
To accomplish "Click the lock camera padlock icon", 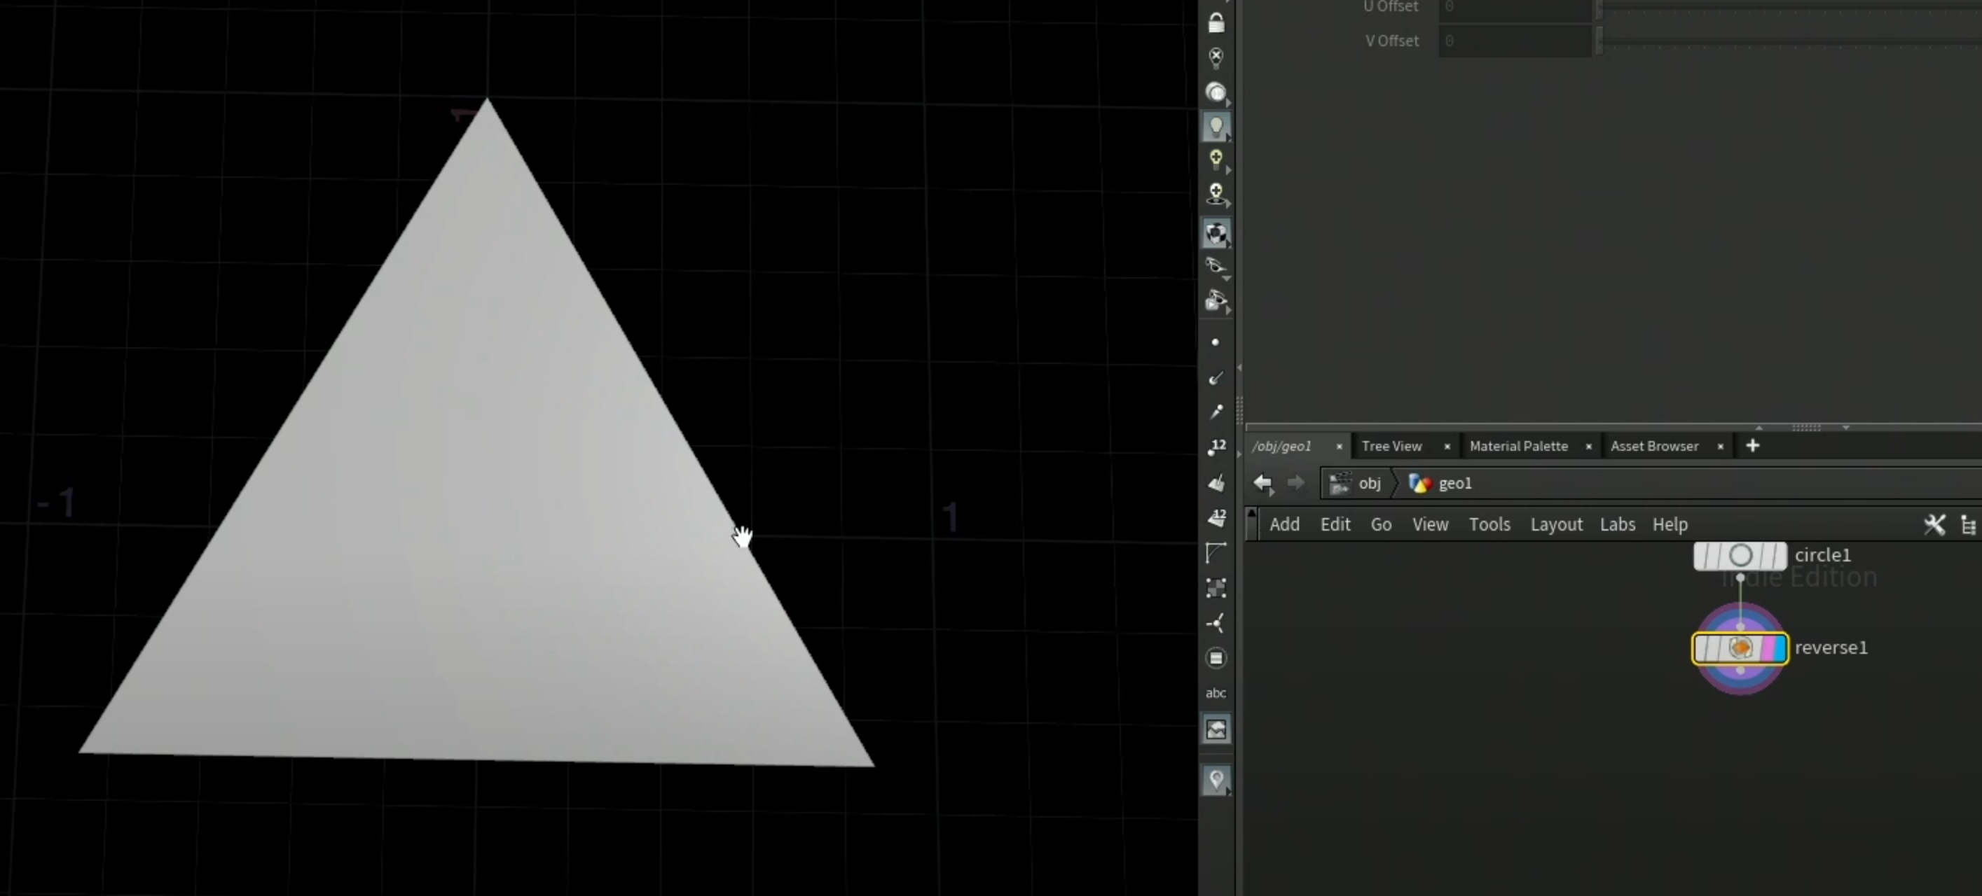I will pos(1216,23).
